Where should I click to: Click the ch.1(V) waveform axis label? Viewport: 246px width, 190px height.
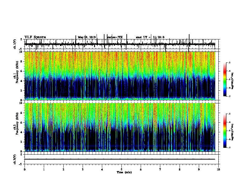[x=15, y=44]
